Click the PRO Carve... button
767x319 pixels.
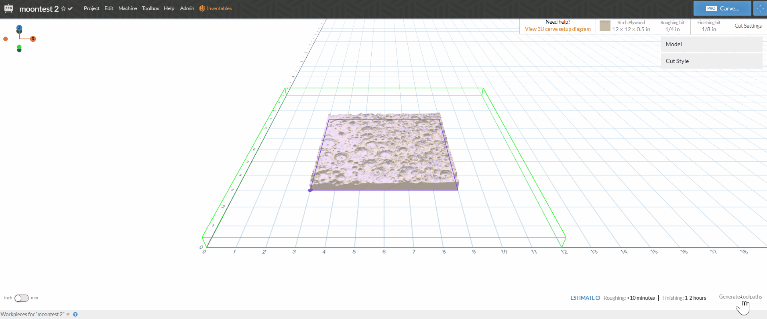(x=722, y=8)
